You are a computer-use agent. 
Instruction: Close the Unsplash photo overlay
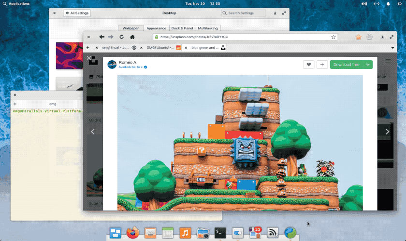pyautogui.click(x=89, y=58)
